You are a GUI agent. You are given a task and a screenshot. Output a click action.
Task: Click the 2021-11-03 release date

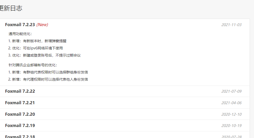(231, 25)
